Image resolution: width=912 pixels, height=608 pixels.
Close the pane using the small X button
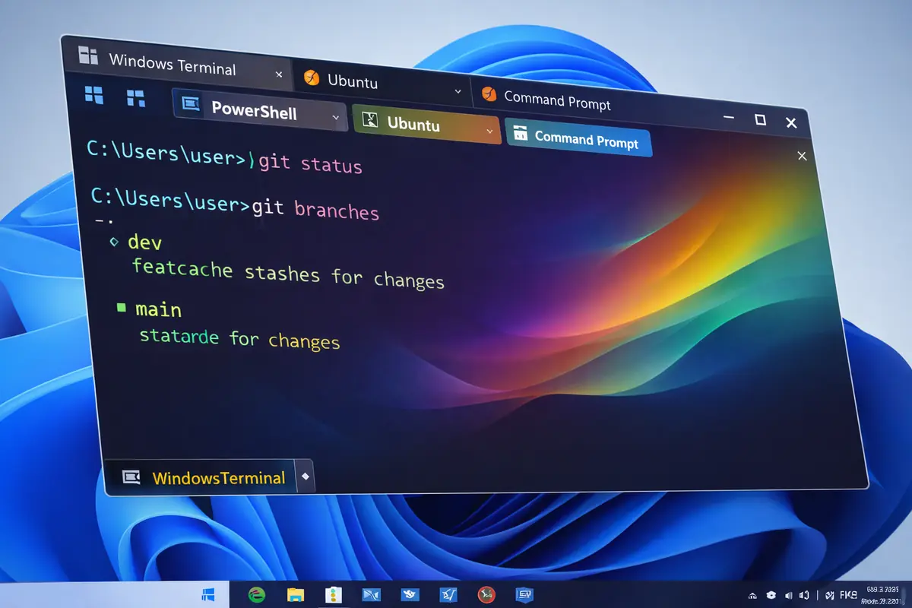tap(802, 156)
